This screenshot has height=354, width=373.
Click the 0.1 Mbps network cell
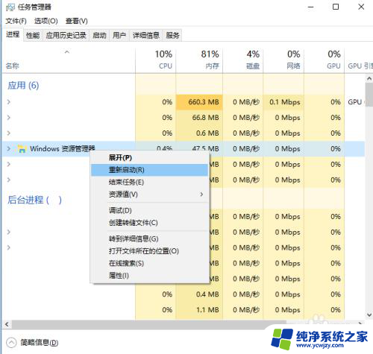pyautogui.click(x=283, y=102)
